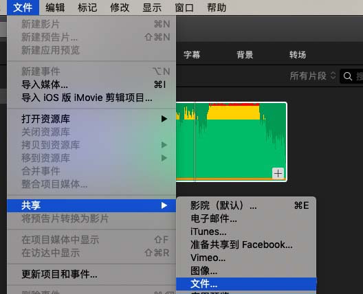Open the 窗口 menu
The image size is (363, 294).
(x=184, y=8)
